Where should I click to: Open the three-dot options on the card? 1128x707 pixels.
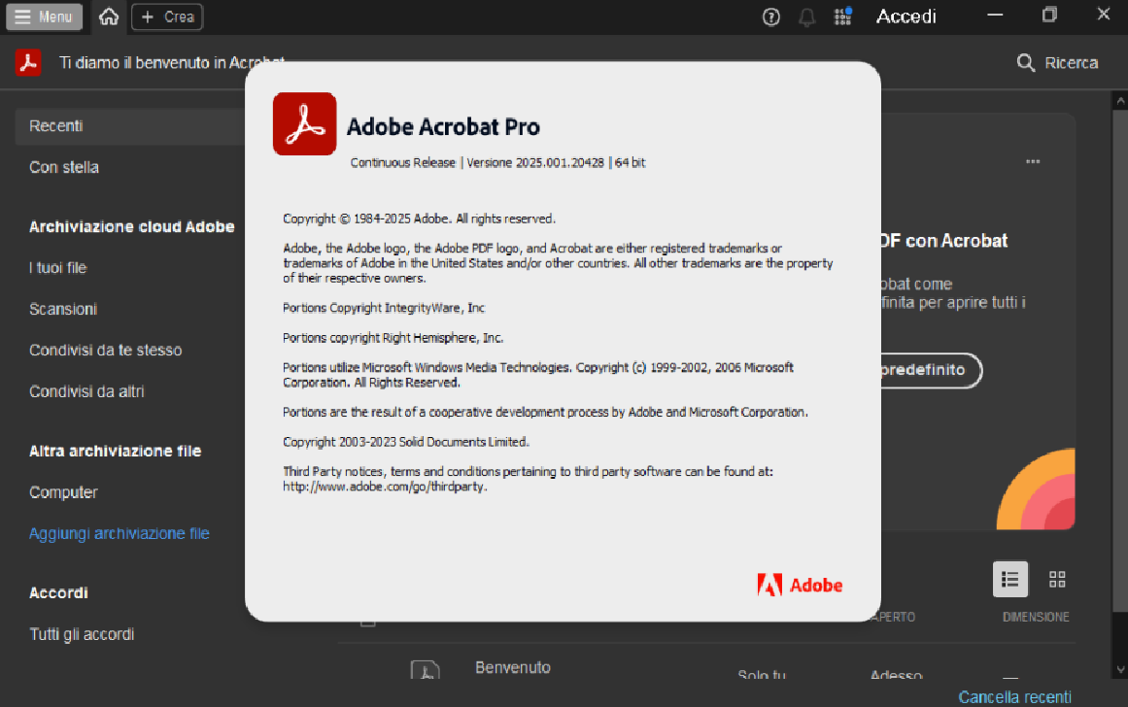[x=1033, y=162]
